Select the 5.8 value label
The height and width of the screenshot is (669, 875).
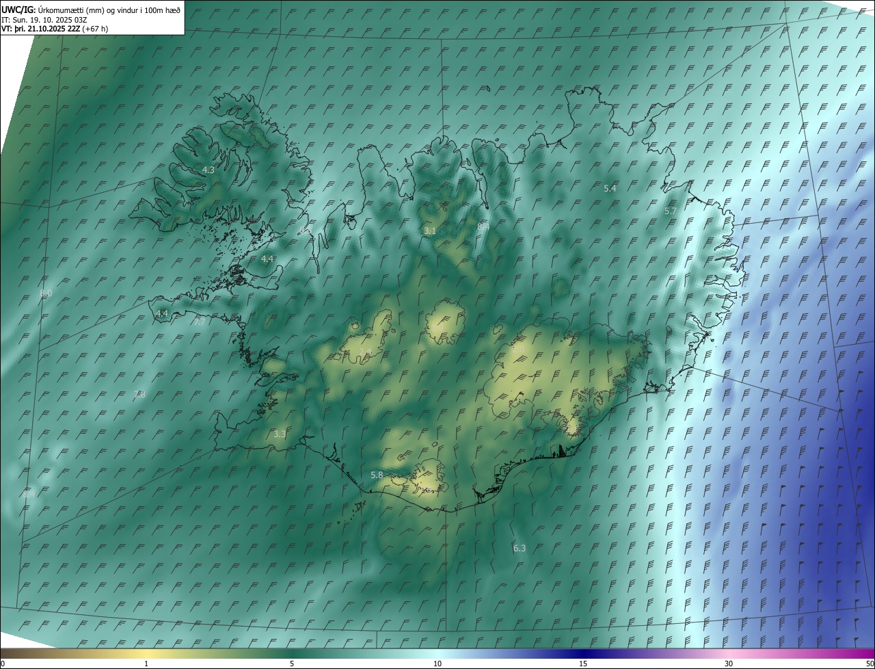click(377, 475)
